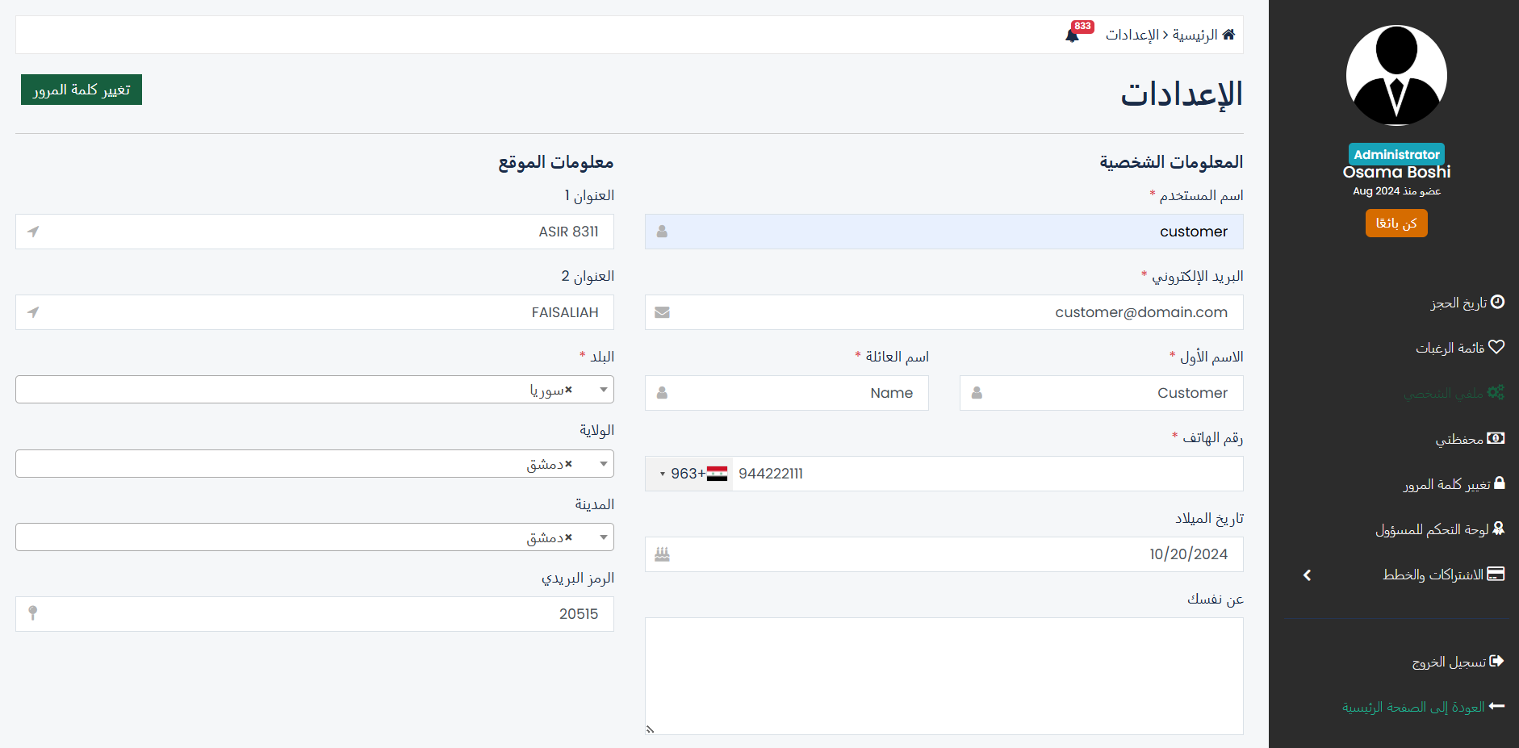Click the heart icon for قائمة الرغبات
Image resolution: width=1519 pixels, height=748 pixels.
[x=1496, y=347]
